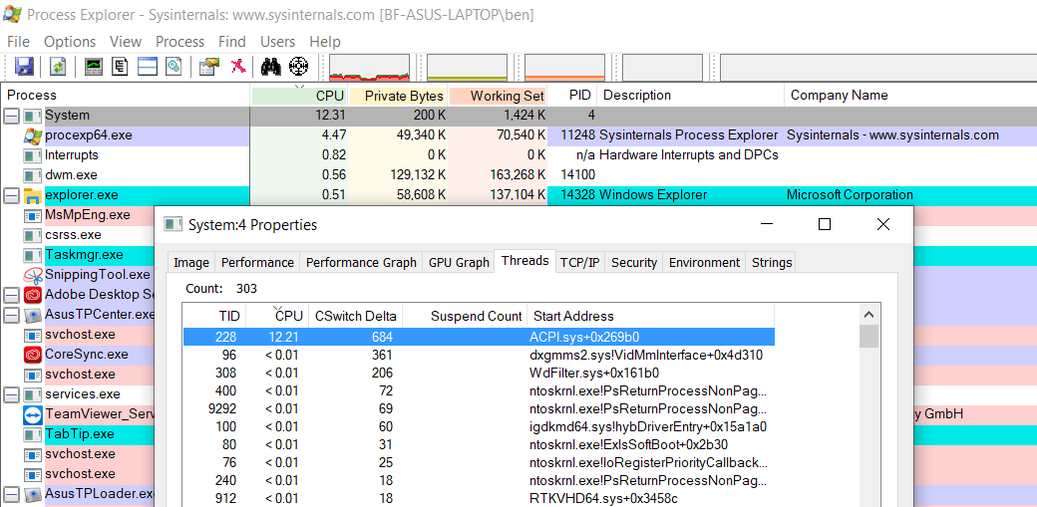Click the CoreSync.exe red icon
1037x507 pixels.
32,355
